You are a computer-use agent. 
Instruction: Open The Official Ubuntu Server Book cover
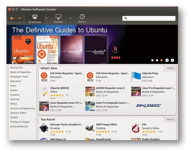[96, 50]
